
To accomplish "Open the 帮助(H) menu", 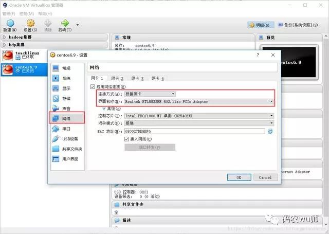I will pos(45,14).
